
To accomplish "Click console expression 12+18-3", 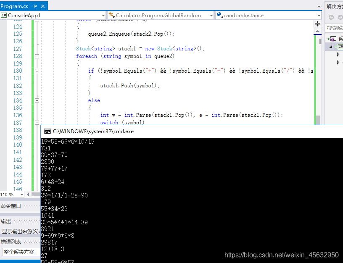I will coord(53,249).
